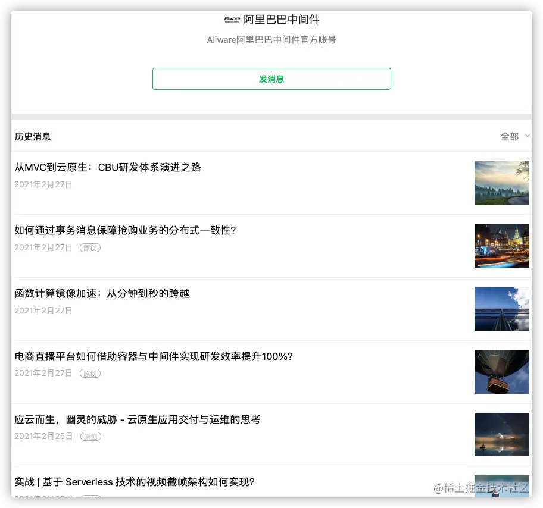Open article 应云而生，幽灵的威胁 - 云原生应用交付与运维的思考
The height and width of the screenshot is (508, 543).
coord(137,419)
